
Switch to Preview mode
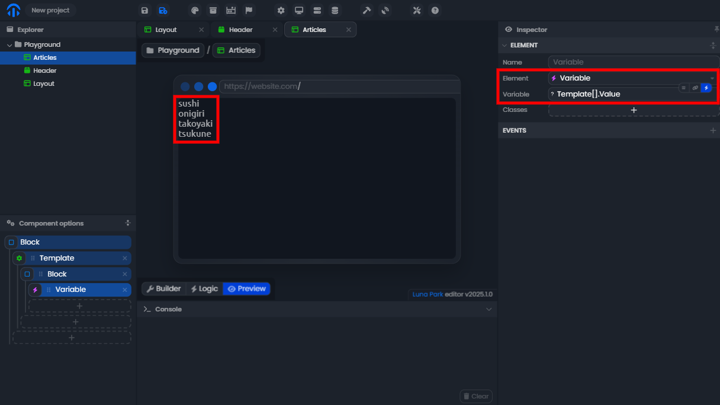click(x=247, y=289)
